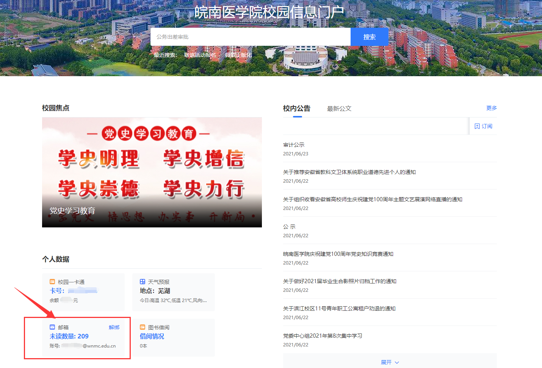Click the 天气预报 grid icon
The height and width of the screenshot is (368, 542).
pyautogui.click(x=143, y=282)
